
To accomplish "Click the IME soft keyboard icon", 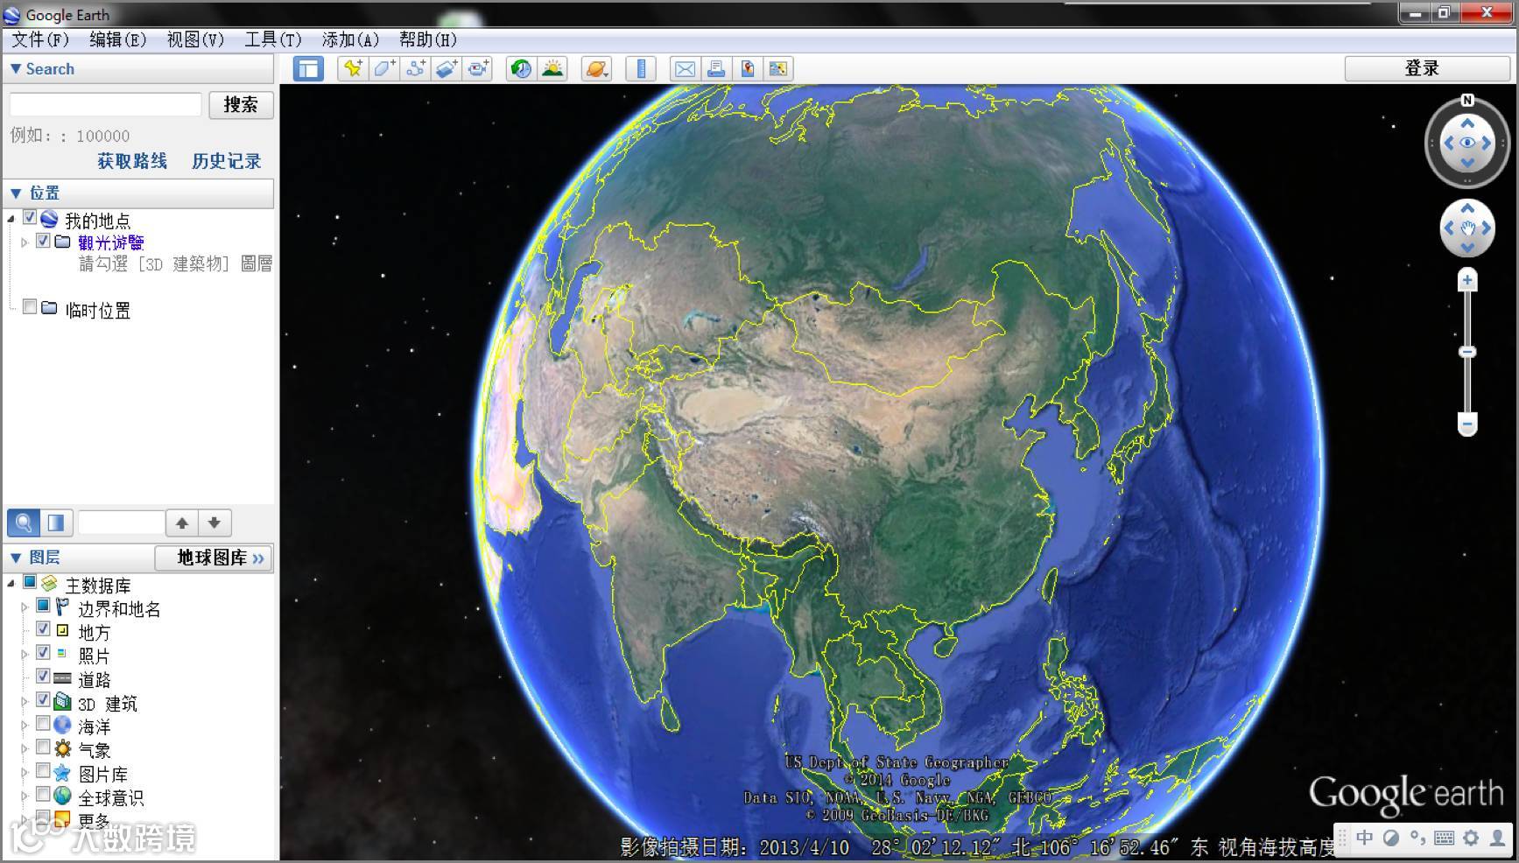I will tap(1445, 838).
